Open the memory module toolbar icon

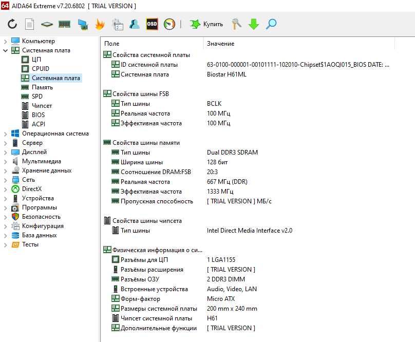(64, 24)
